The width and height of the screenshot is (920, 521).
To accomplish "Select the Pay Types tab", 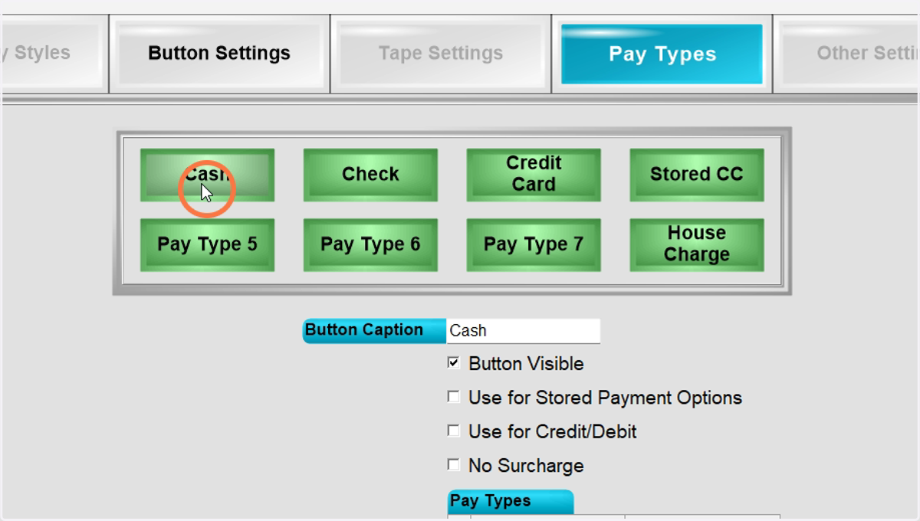I will coord(662,54).
